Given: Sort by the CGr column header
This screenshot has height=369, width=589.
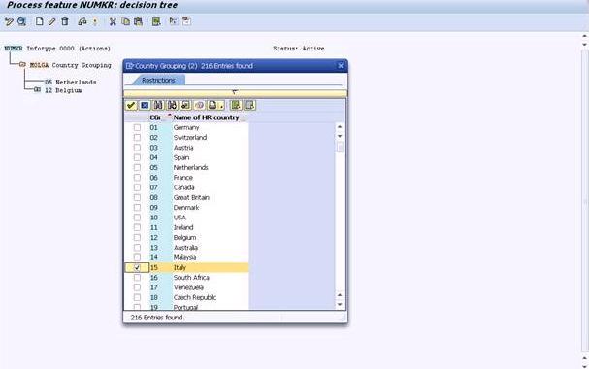Looking at the screenshot, I should click(x=155, y=117).
